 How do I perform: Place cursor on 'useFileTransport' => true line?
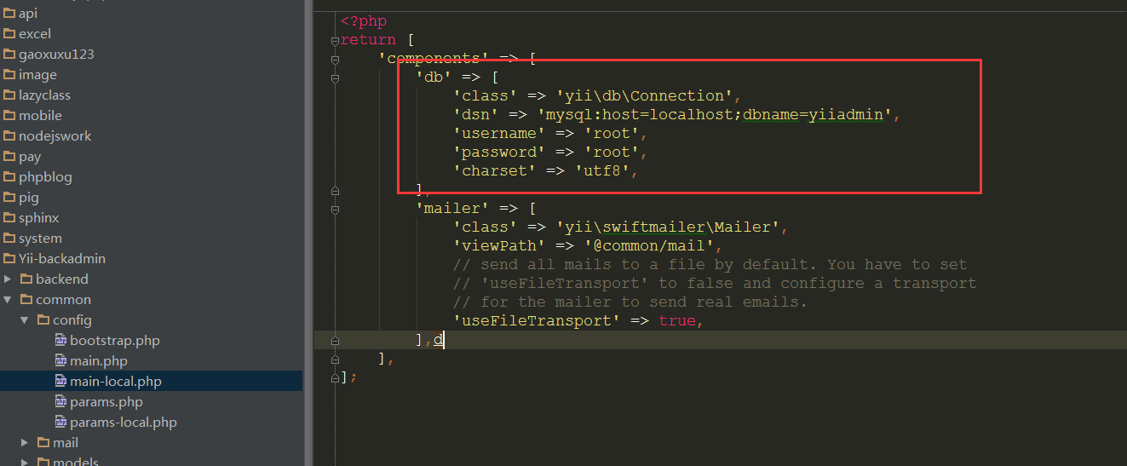pos(579,321)
